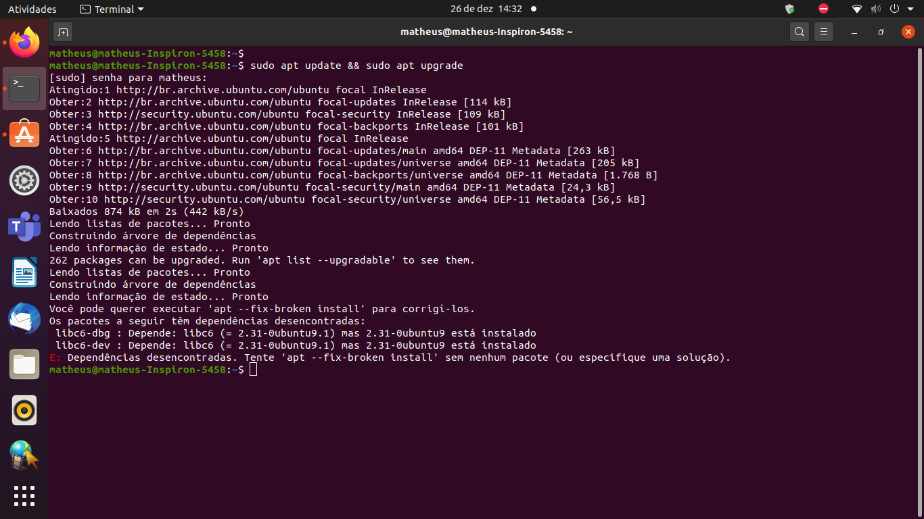
Task: Click the 'Atingido:5' archive.ubuntu.com line
Action: (229, 139)
